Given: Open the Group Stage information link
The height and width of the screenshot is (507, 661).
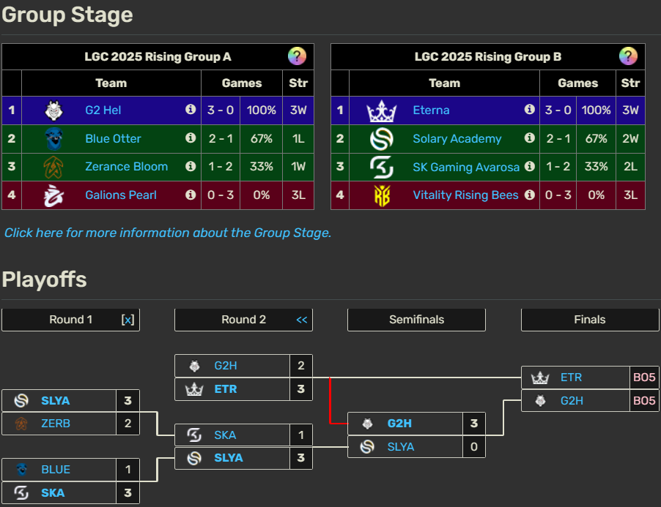Looking at the screenshot, I should (x=168, y=233).
